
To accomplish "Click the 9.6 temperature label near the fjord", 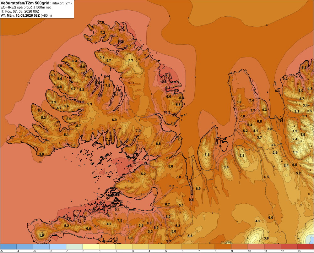I will (x=191, y=200).
